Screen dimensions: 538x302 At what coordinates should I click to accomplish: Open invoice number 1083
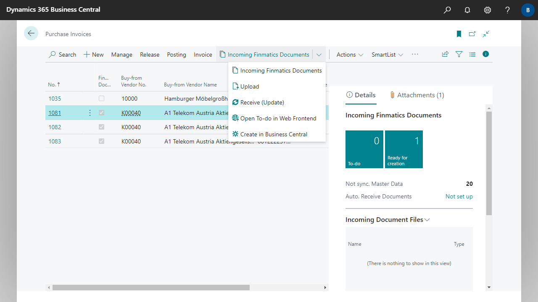point(55,141)
